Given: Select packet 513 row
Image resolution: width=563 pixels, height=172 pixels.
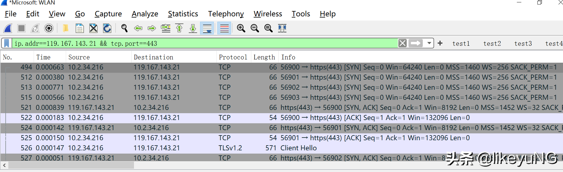Looking at the screenshot, I should (282, 88).
